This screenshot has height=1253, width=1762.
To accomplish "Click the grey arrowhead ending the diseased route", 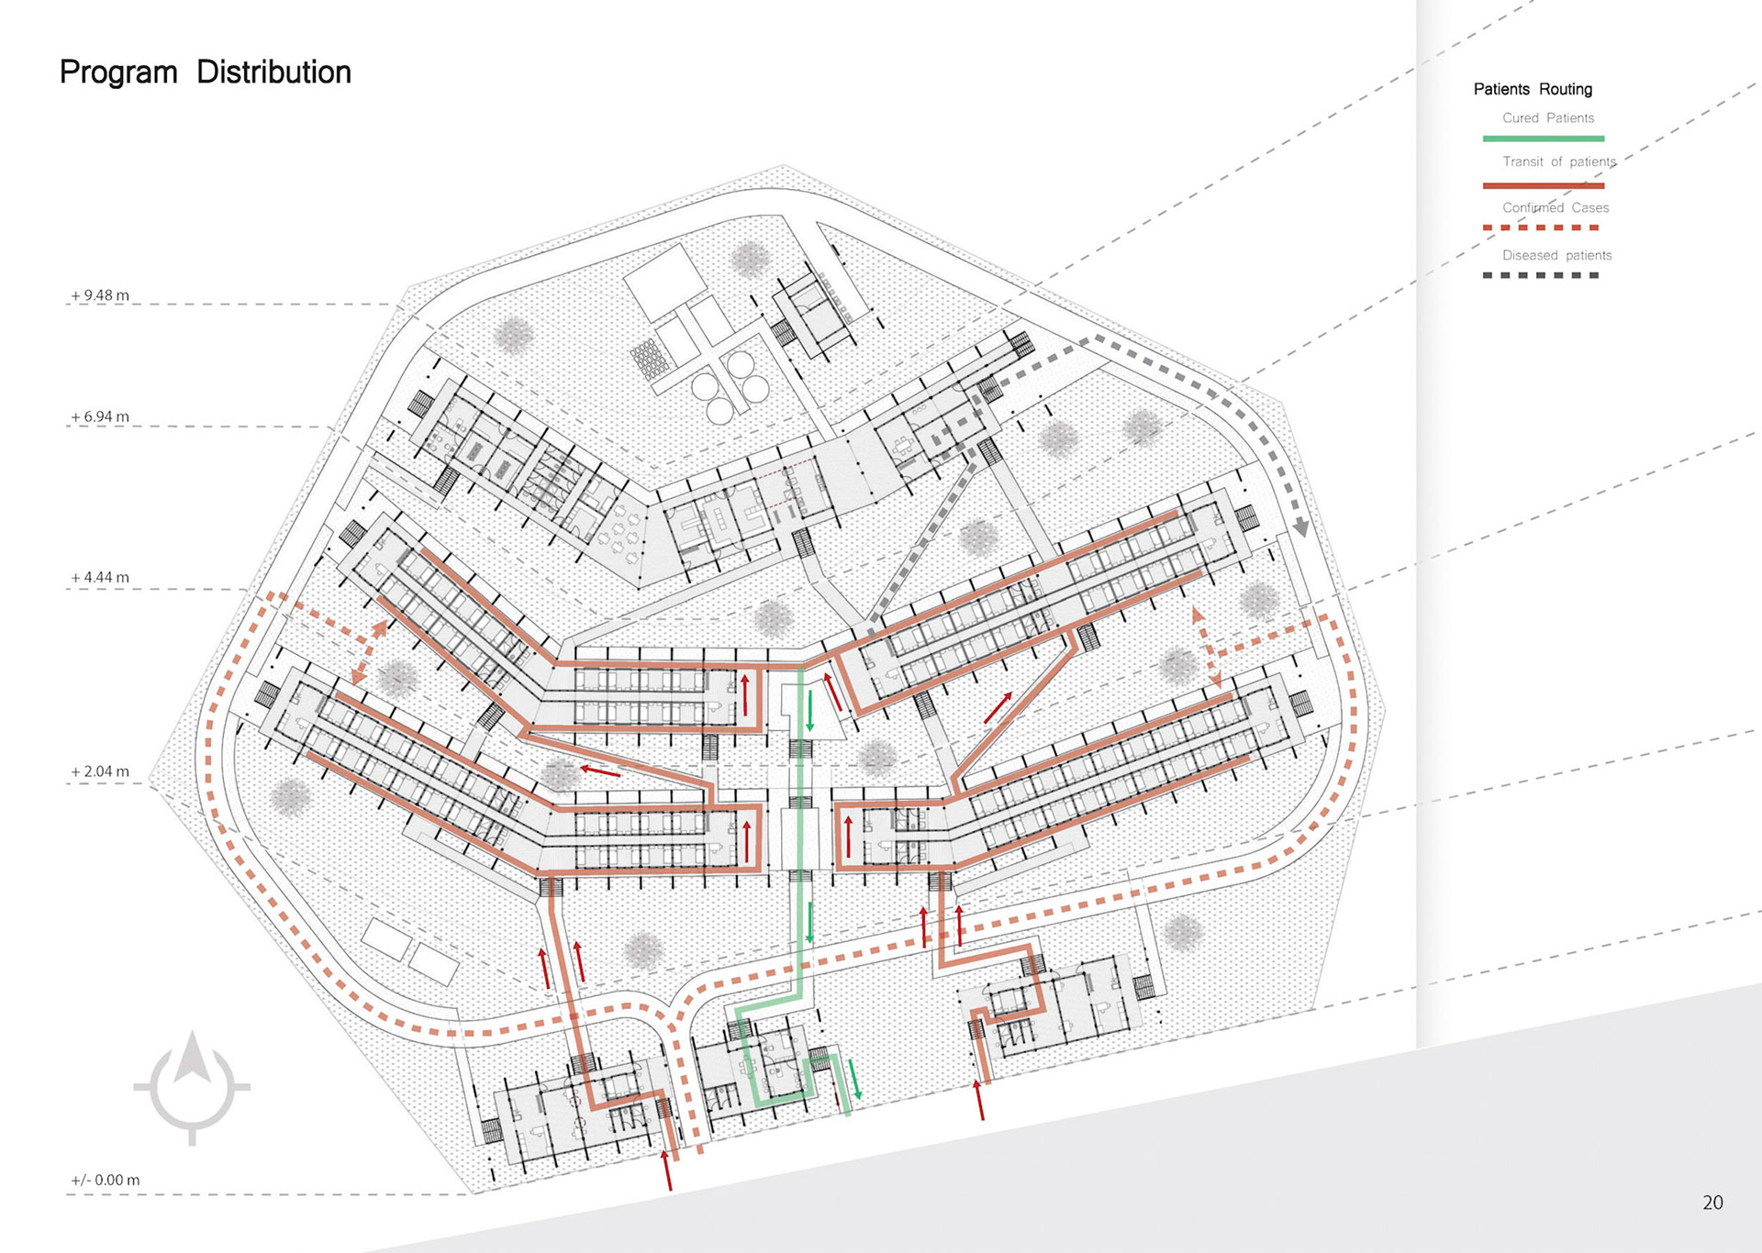I will pos(1301,527).
